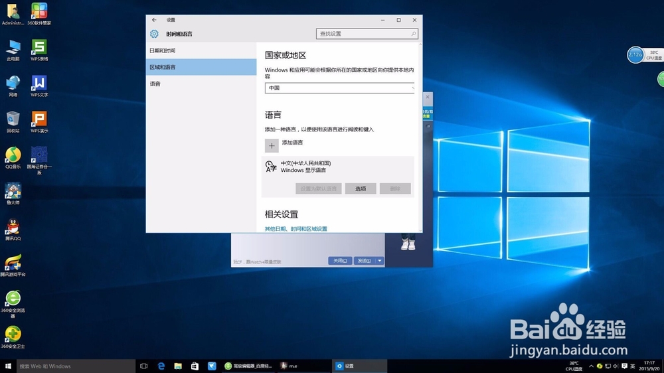Select the 日期和时间 tab
The image size is (664, 373).
point(201,50)
